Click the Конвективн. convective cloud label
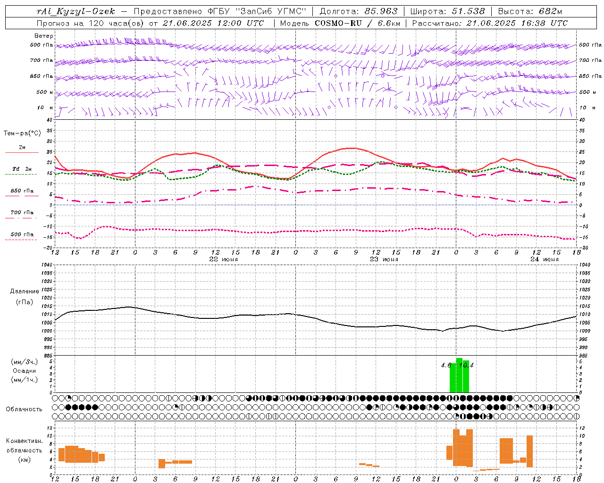Viewport: 604px width, 483px height. [25, 441]
